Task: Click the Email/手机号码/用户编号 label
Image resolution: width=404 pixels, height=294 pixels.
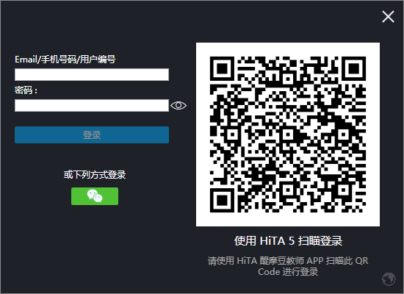Action: pos(65,60)
